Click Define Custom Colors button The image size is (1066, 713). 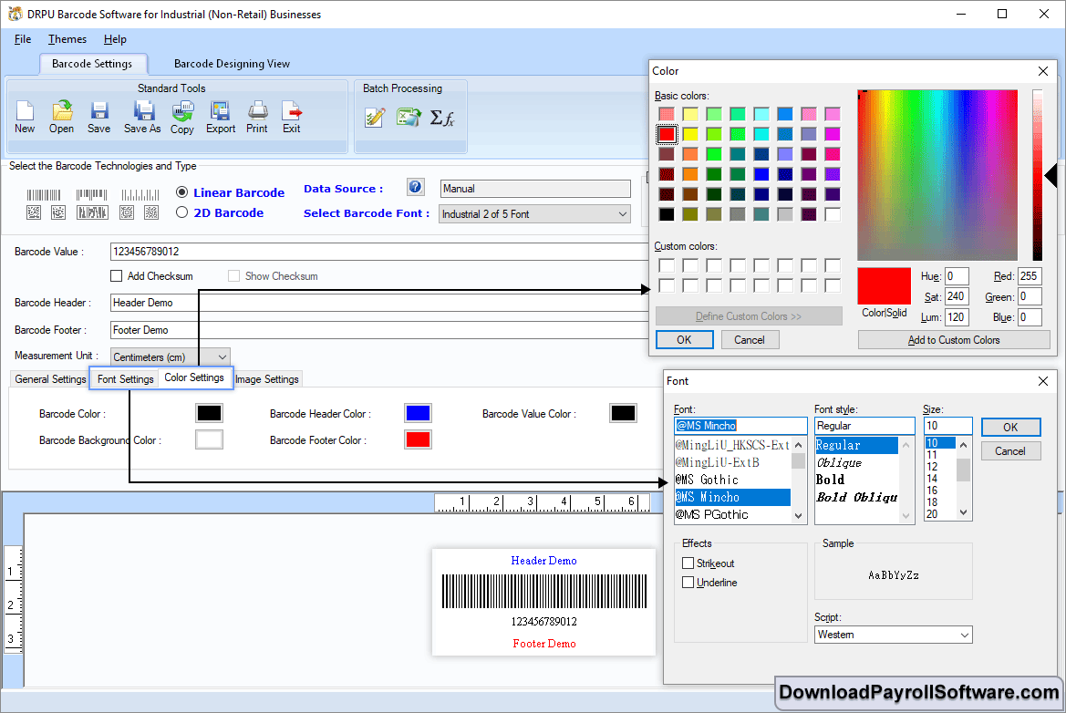pos(748,315)
